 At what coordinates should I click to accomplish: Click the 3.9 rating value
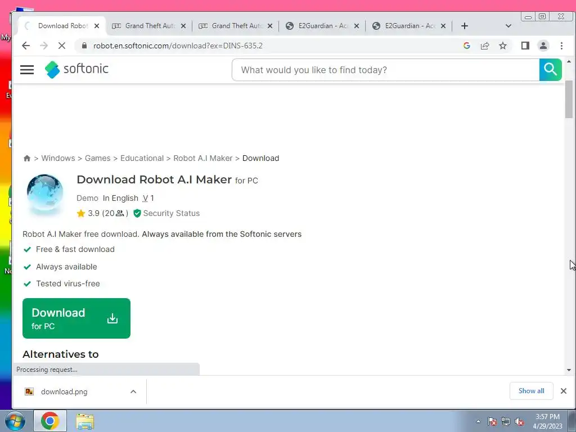click(x=94, y=213)
